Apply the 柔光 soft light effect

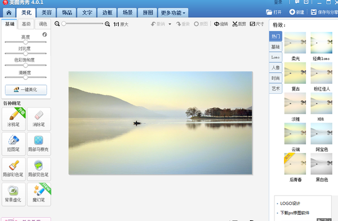coord(295,43)
